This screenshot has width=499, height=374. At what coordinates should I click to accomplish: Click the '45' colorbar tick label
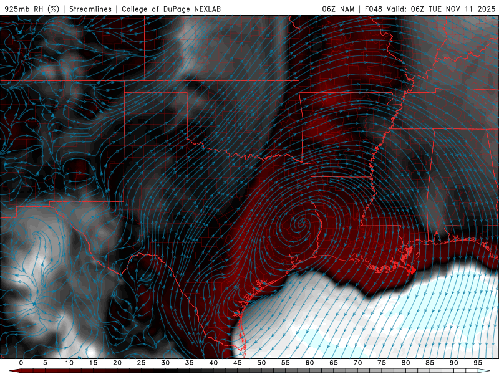click(238, 363)
